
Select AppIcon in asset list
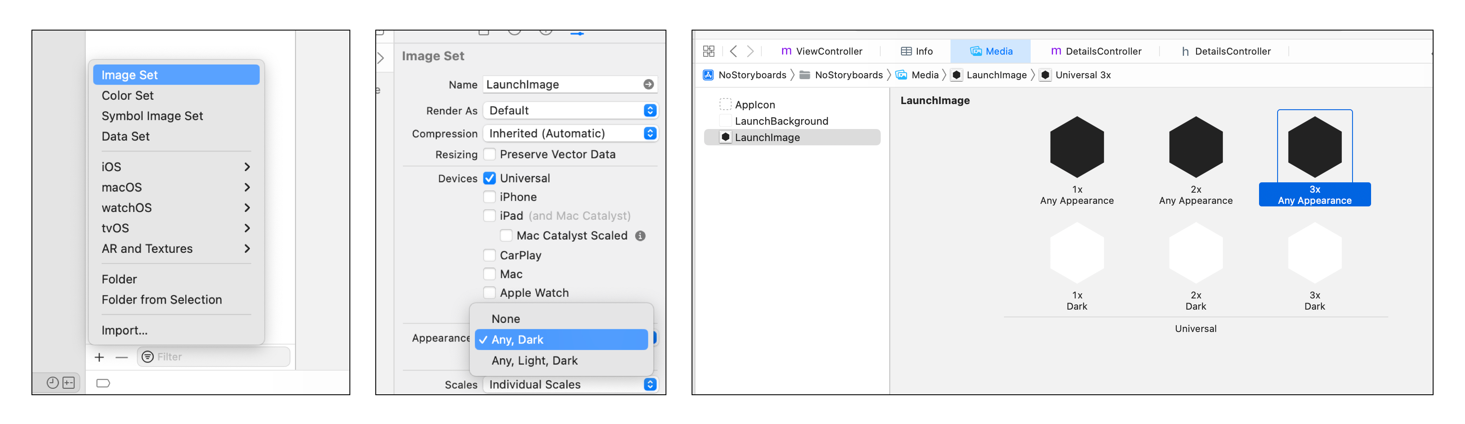click(x=792, y=104)
